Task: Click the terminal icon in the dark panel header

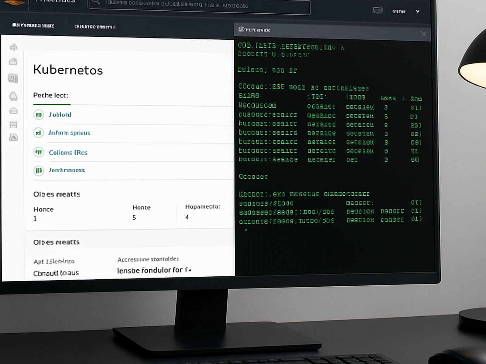Action: [x=241, y=29]
